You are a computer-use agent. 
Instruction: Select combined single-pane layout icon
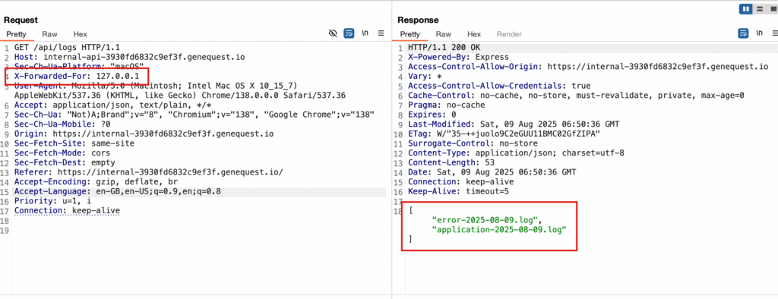click(773, 9)
